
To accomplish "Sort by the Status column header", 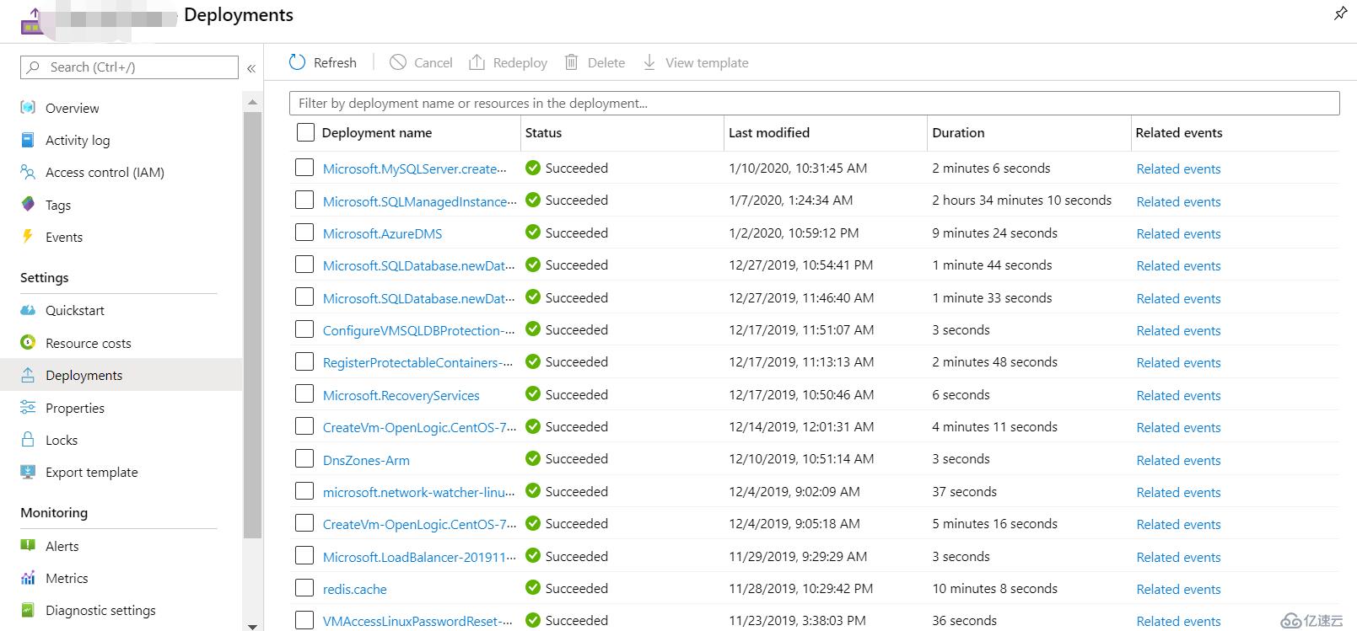I will point(543,132).
